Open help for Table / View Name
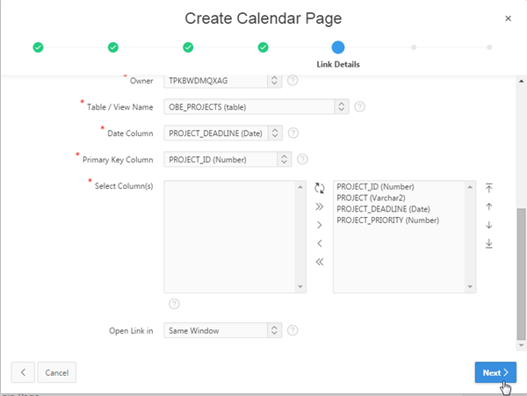Image resolution: width=527 pixels, height=396 pixels. point(359,107)
